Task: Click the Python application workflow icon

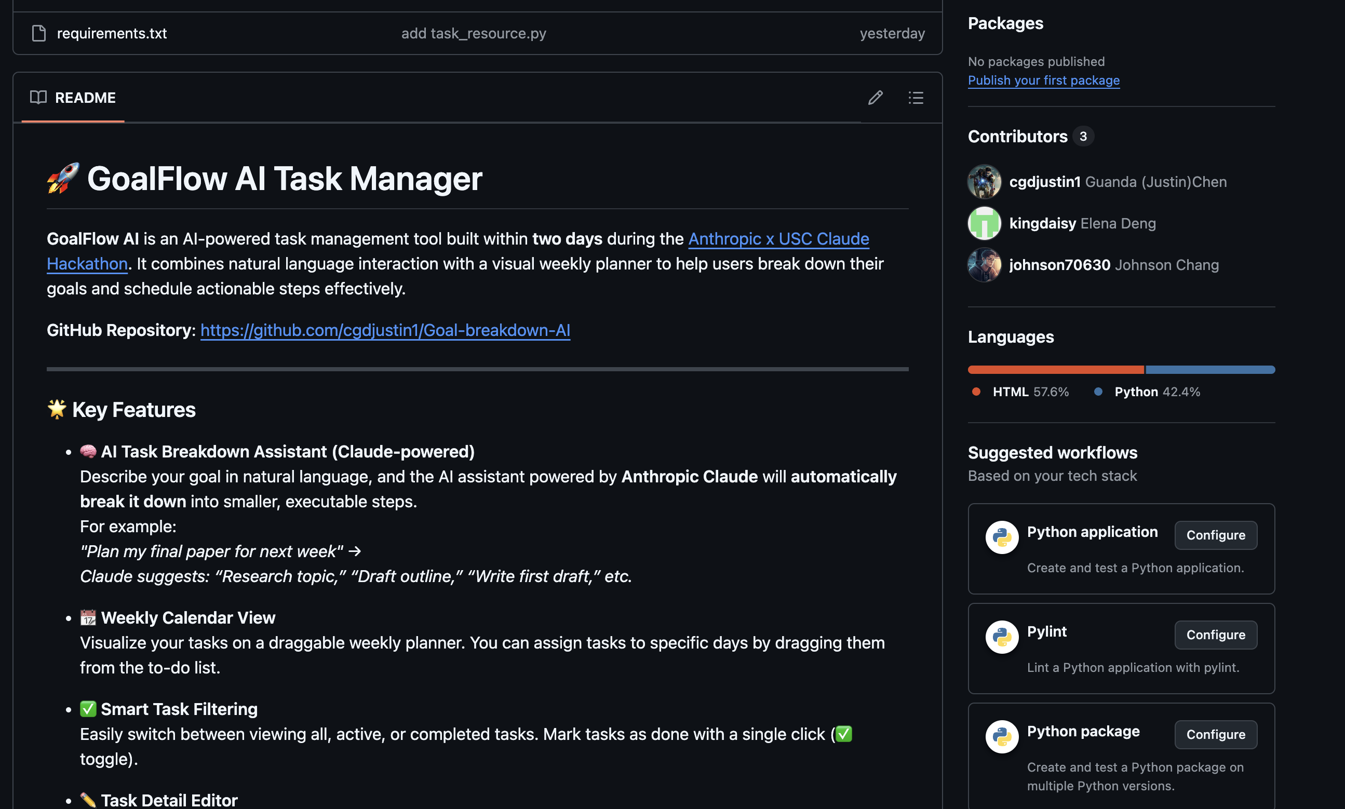Action: [x=1002, y=537]
